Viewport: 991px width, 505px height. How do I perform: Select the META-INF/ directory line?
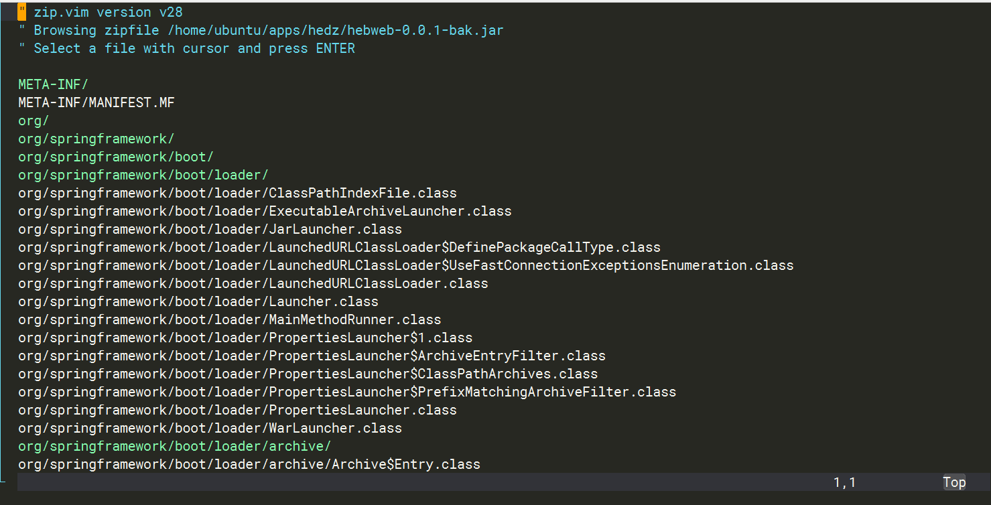(53, 84)
